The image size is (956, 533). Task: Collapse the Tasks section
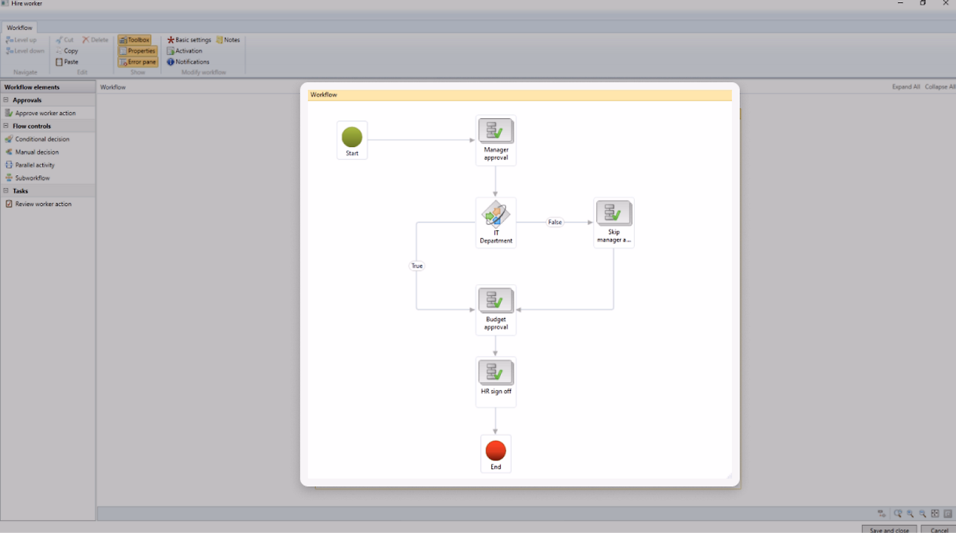(6, 191)
